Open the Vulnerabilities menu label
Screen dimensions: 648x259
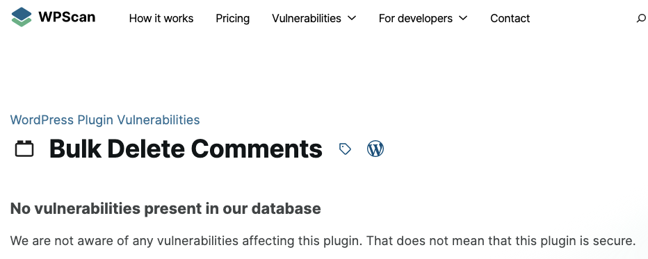coord(306,19)
